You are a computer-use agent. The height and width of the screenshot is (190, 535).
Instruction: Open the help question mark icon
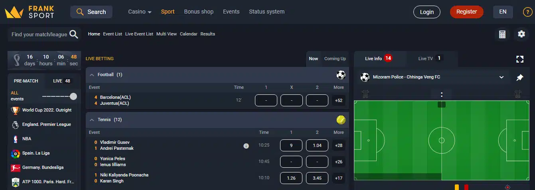[527, 12]
